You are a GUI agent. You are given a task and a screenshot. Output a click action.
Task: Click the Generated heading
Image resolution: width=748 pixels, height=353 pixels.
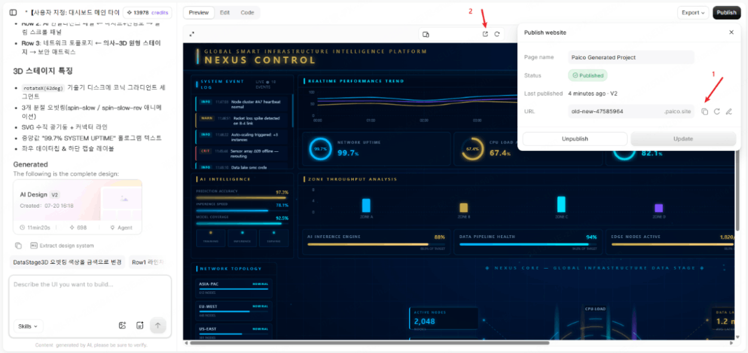click(x=30, y=165)
